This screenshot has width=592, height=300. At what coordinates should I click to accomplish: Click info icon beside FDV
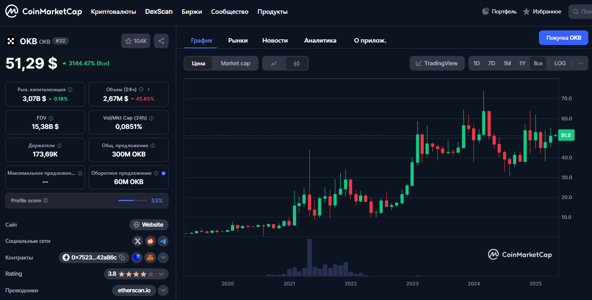[51, 118]
